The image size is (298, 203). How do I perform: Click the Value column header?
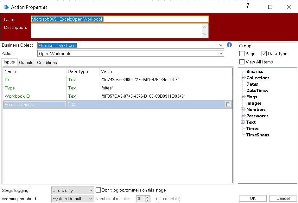click(x=166, y=71)
